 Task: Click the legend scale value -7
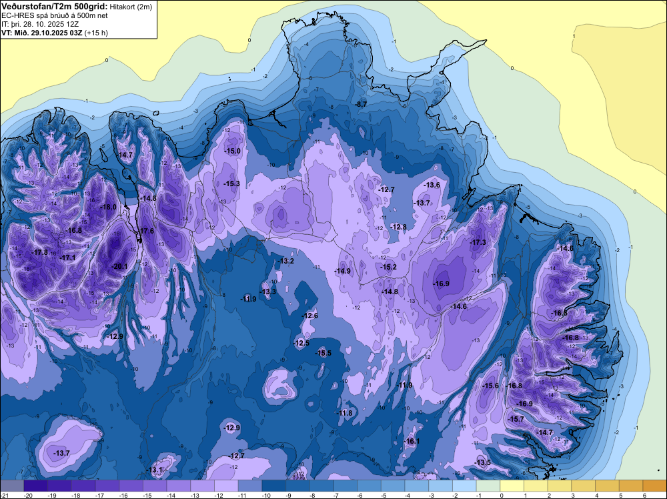tap(336, 495)
